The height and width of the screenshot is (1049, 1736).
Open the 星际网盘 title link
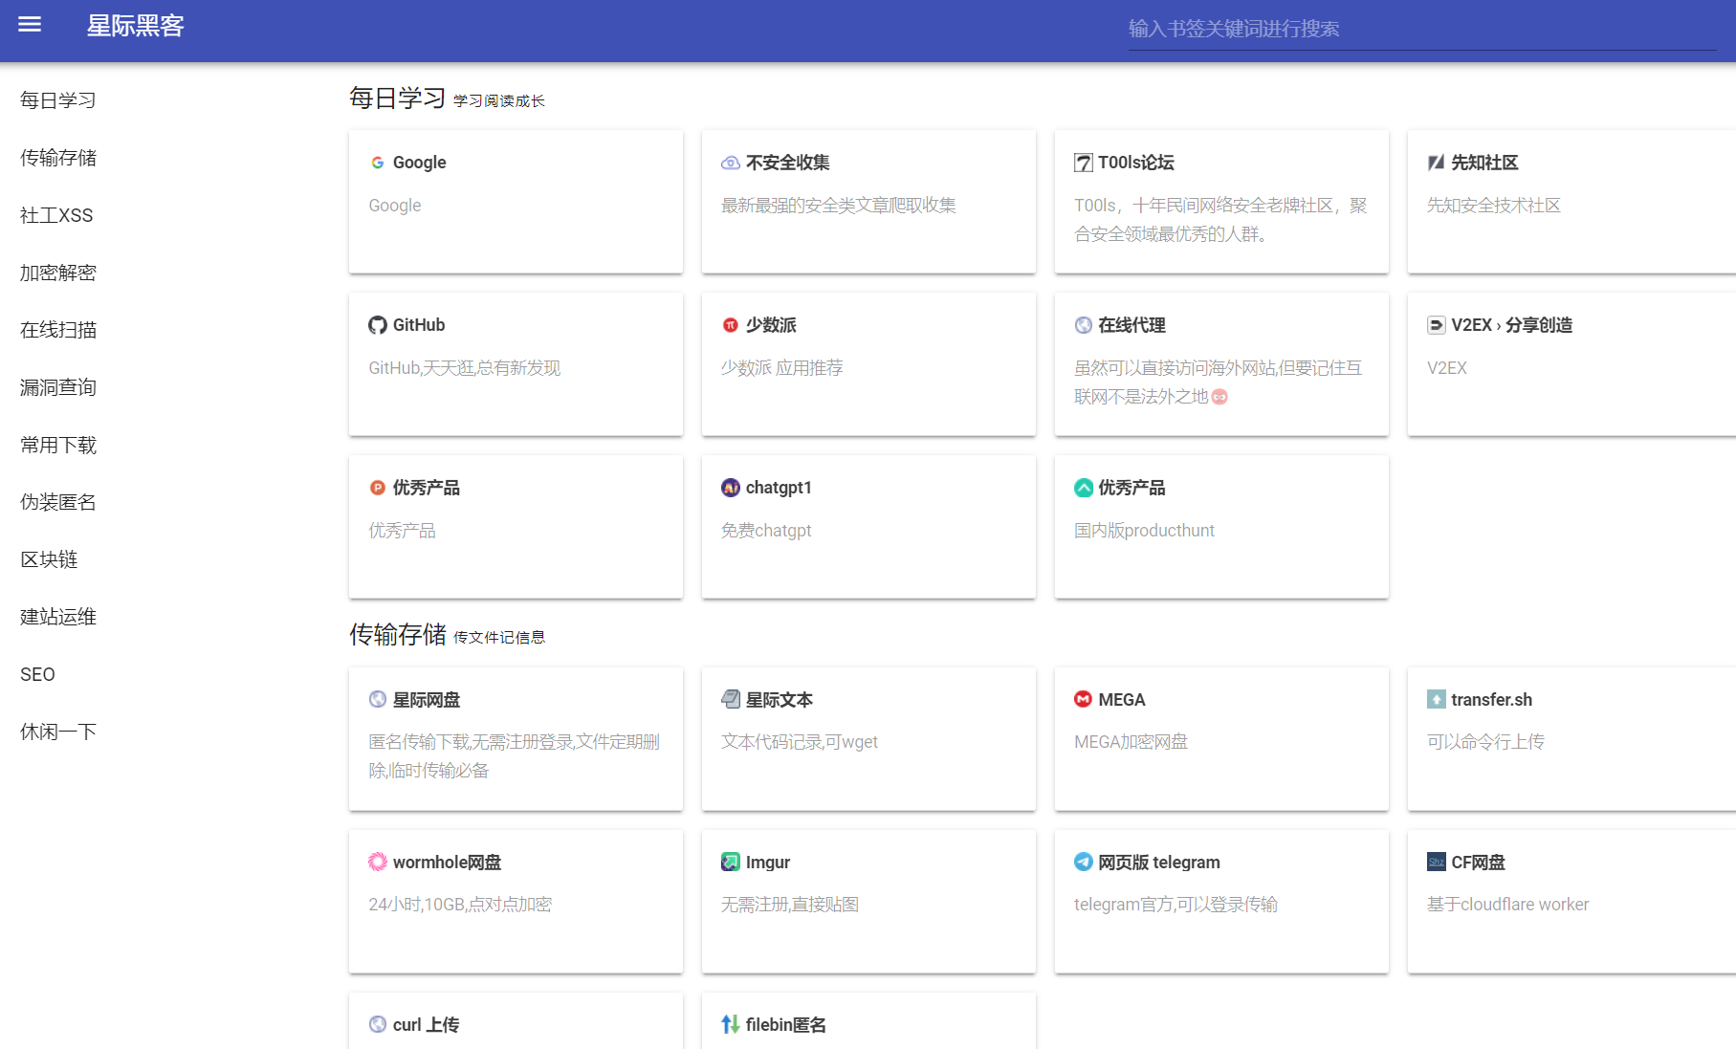[427, 700]
